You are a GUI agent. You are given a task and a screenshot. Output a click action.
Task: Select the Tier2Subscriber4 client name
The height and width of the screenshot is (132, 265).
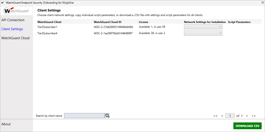(47, 33)
